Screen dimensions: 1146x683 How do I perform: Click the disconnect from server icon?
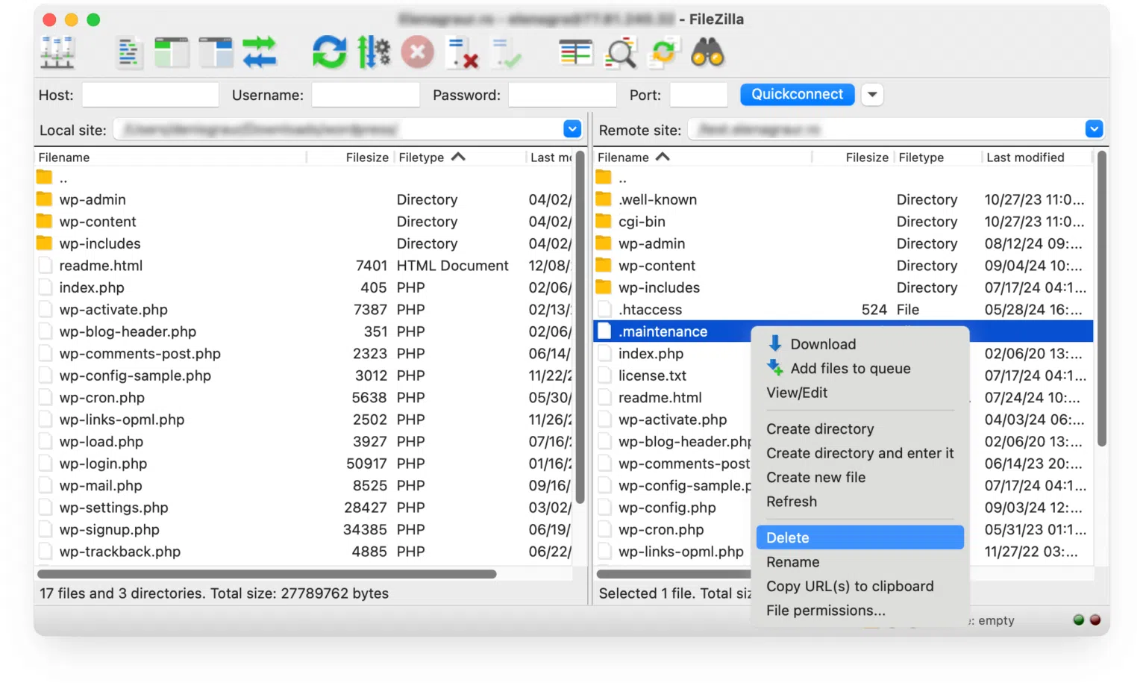[461, 53]
